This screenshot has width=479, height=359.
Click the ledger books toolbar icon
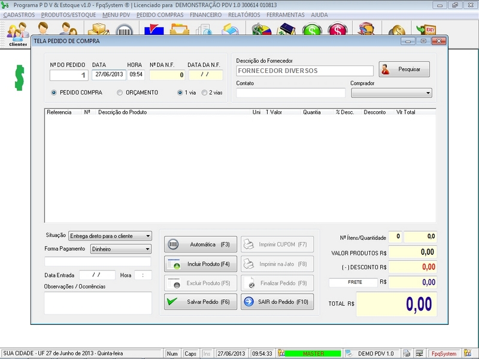pyautogui.click(x=286, y=29)
